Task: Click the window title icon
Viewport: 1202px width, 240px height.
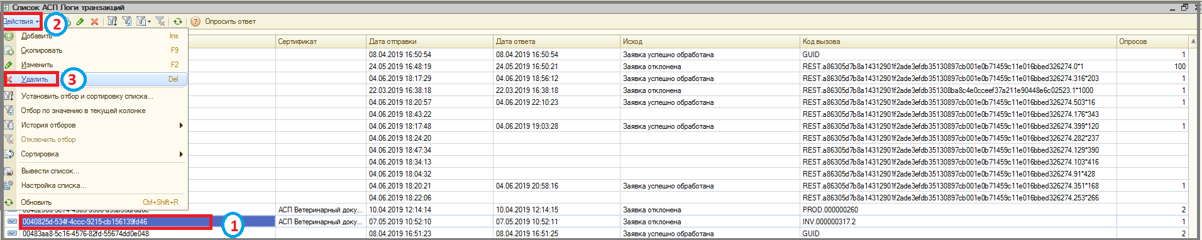Action: (6, 8)
